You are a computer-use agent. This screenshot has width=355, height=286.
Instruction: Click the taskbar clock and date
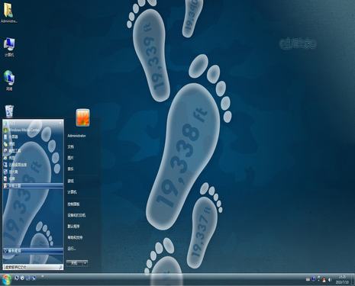pos(342,279)
